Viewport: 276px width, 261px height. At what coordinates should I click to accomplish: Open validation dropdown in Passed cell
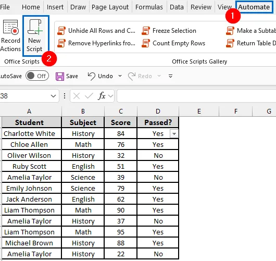coord(174,134)
